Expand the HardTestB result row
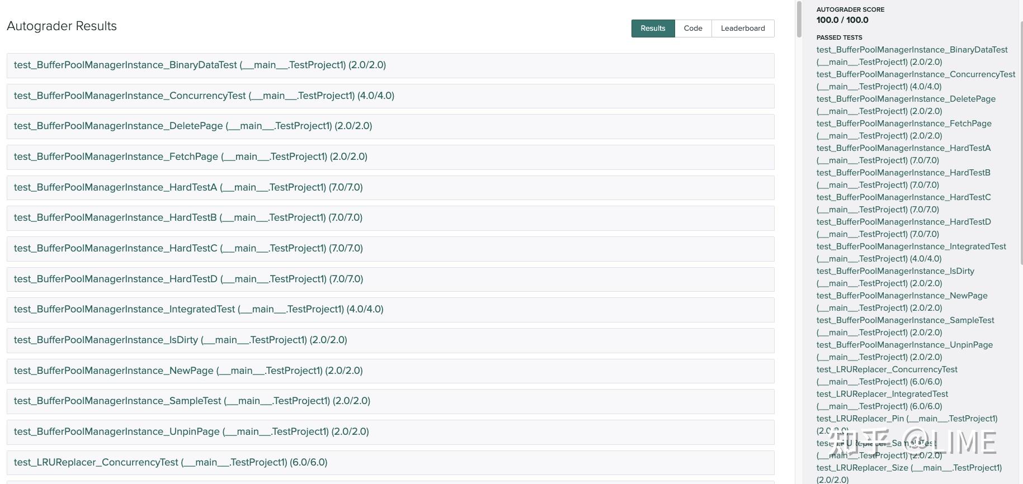The height and width of the screenshot is (484, 1023). tap(390, 218)
